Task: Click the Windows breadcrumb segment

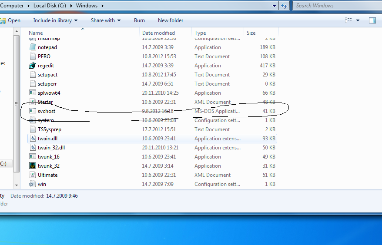Action: coord(87,6)
